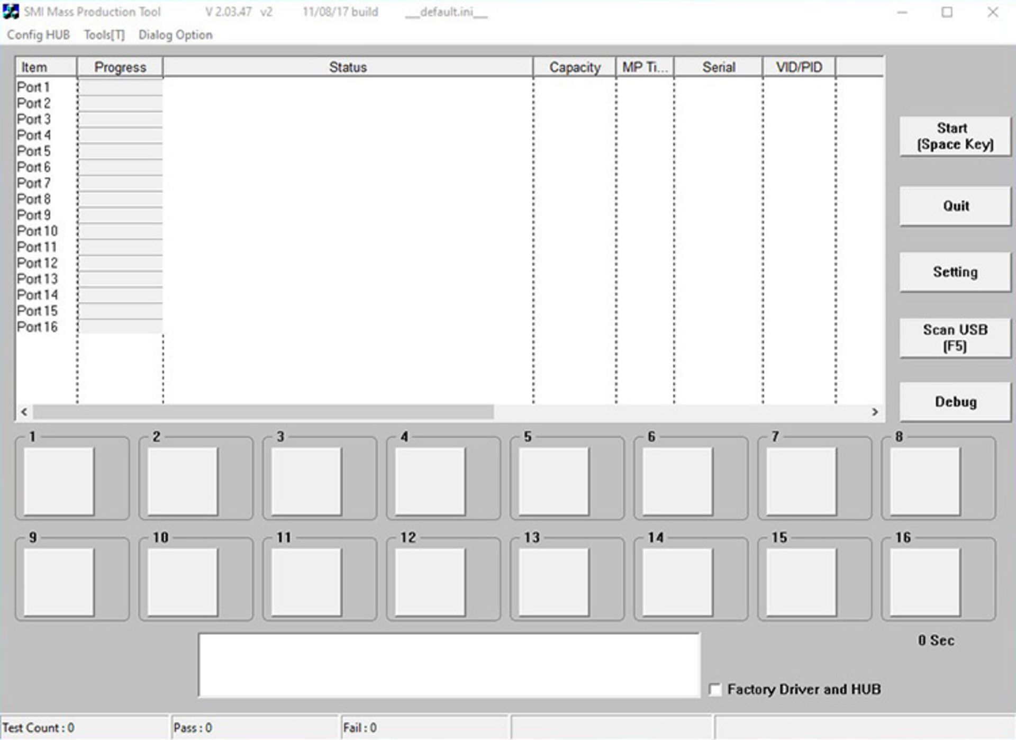Click left arrow of horizontal scrollbar
The width and height of the screenshot is (1016, 740).
24,412
